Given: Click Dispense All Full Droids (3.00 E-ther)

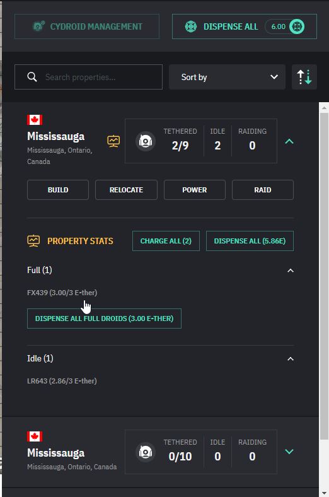Looking at the screenshot, I should 104,319.
